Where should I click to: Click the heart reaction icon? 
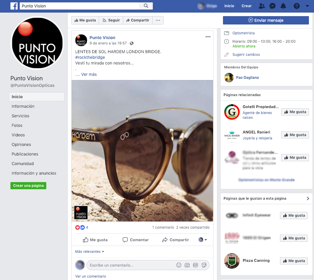pos(78,227)
